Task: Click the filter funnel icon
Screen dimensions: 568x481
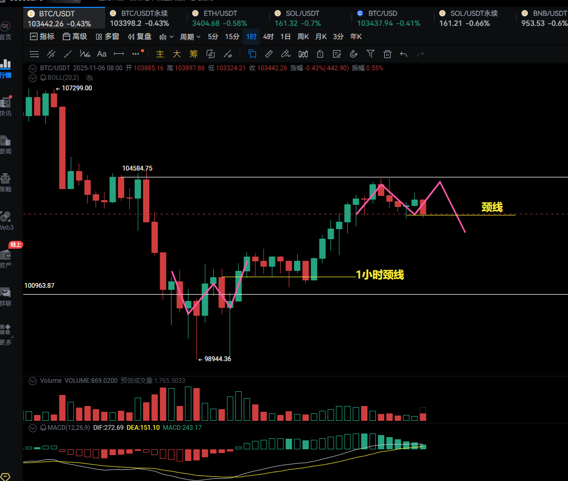Action: [371, 54]
